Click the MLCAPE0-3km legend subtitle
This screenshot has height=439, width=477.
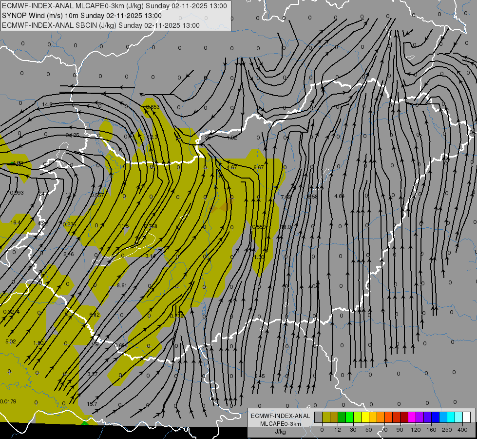[281, 424]
